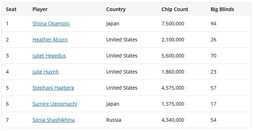
Task: Select the 7,500,000 chip count cell
Action: click(x=173, y=24)
